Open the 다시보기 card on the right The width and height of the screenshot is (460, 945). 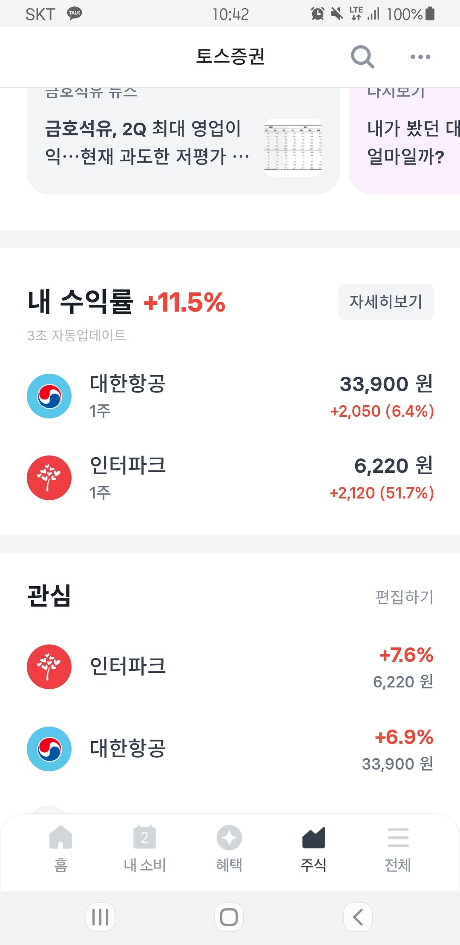coord(405,140)
